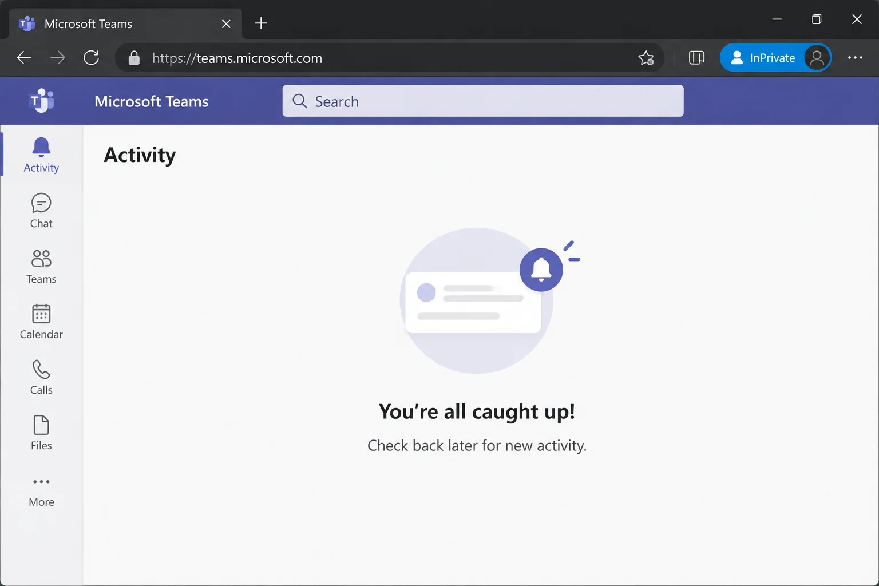Viewport: 879px width, 586px height.
Task: Click the InPrivate profile button
Action: tap(775, 58)
